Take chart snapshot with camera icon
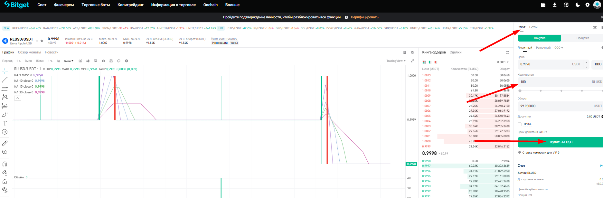The height and width of the screenshot is (198, 603). coord(103,61)
